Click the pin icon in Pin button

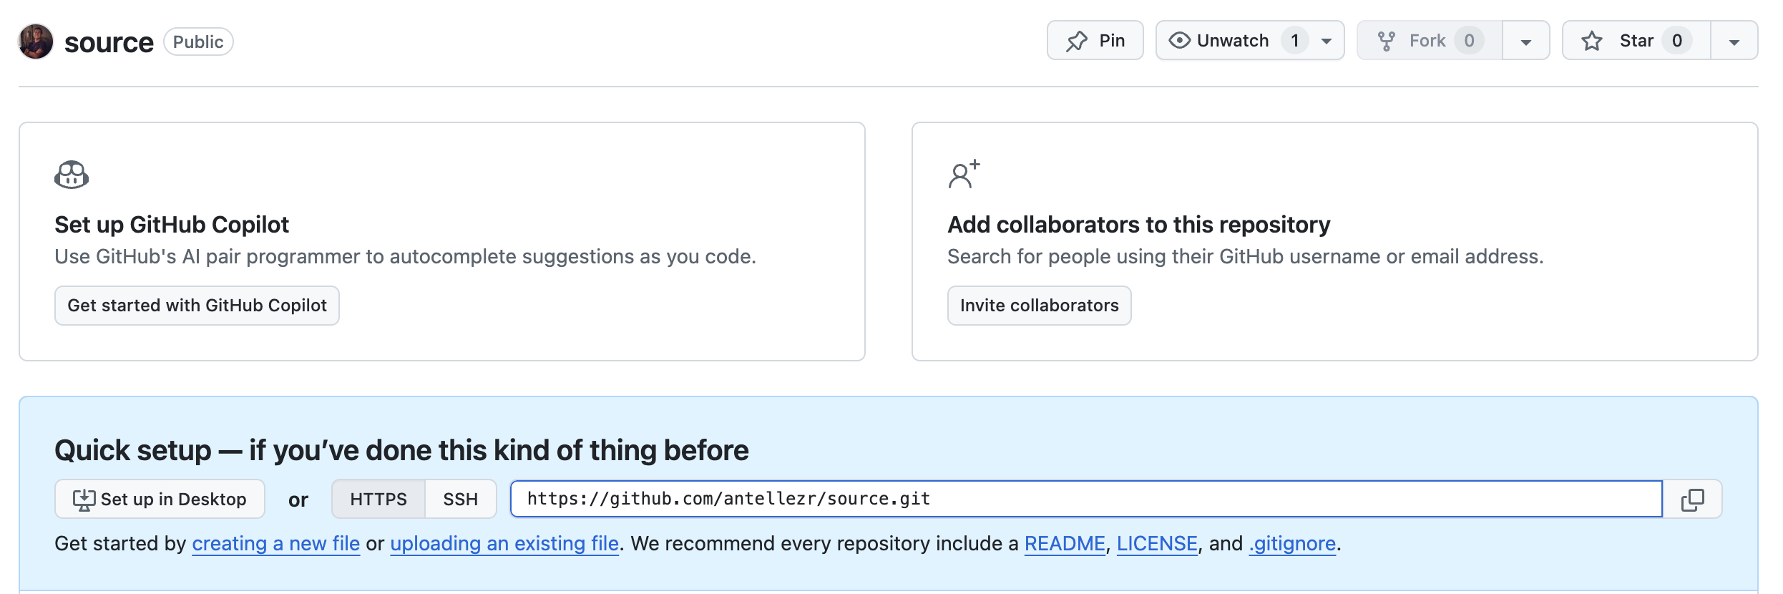pos(1077,41)
